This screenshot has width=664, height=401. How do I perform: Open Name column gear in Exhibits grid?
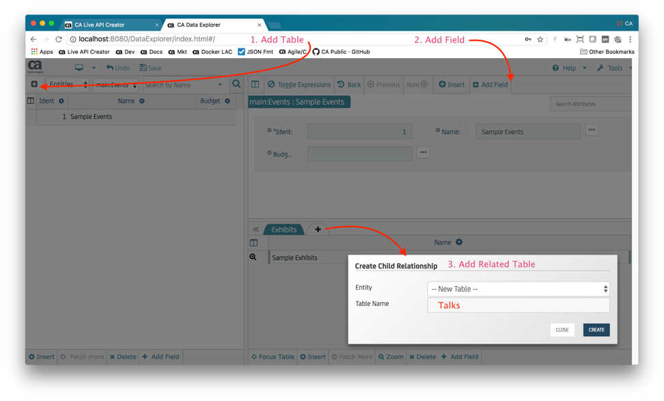[459, 243]
